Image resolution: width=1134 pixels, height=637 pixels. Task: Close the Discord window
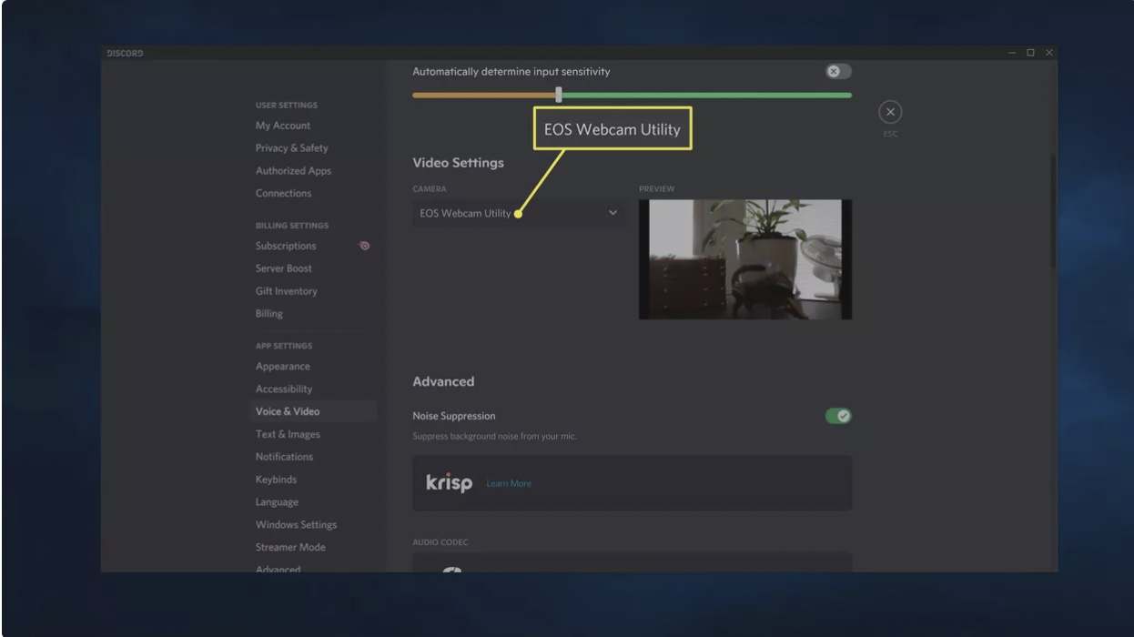1048,53
